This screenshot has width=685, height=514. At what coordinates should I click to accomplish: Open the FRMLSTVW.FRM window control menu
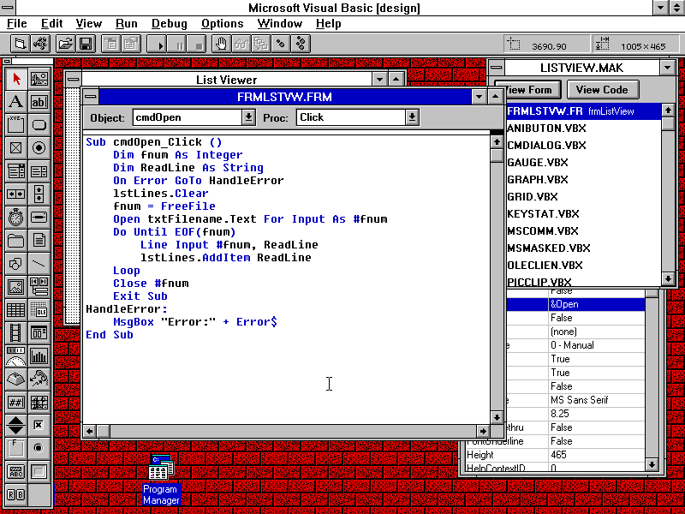91,97
